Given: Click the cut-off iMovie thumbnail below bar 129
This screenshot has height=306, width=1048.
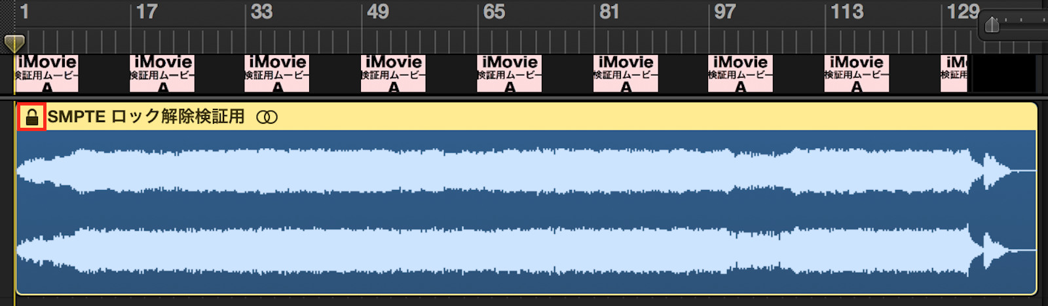Looking at the screenshot, I should [x=954, y=73].
